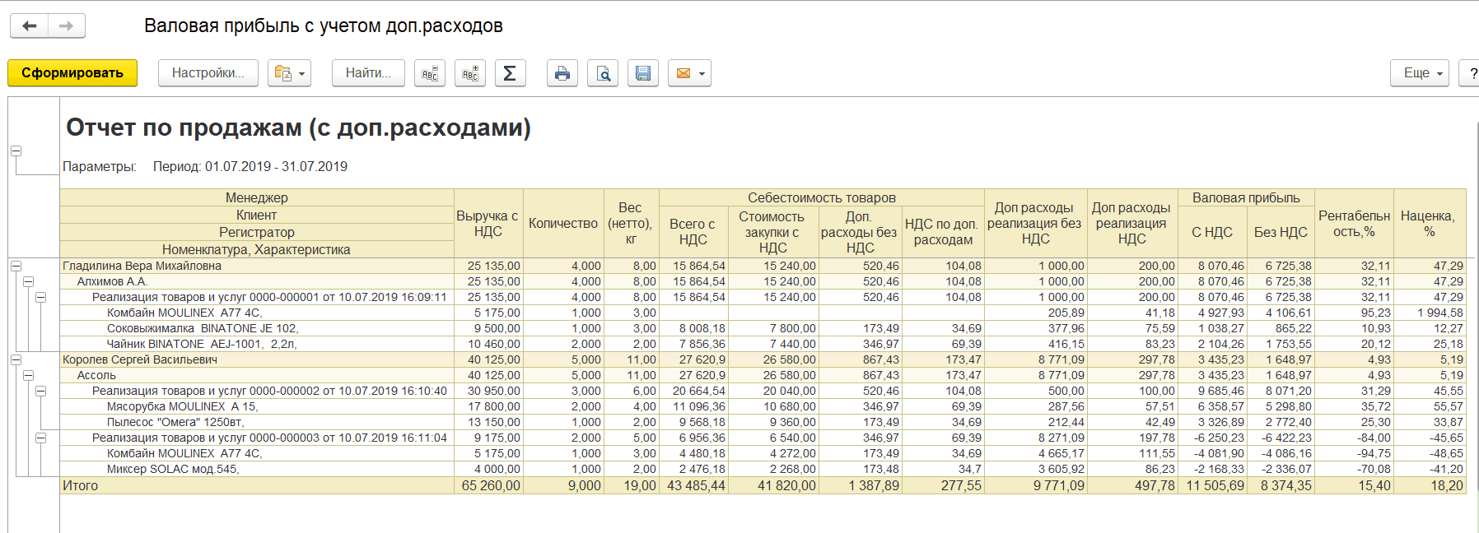
Task: Select the Итого total revenue cell
Action: click(x=489, y=485)
